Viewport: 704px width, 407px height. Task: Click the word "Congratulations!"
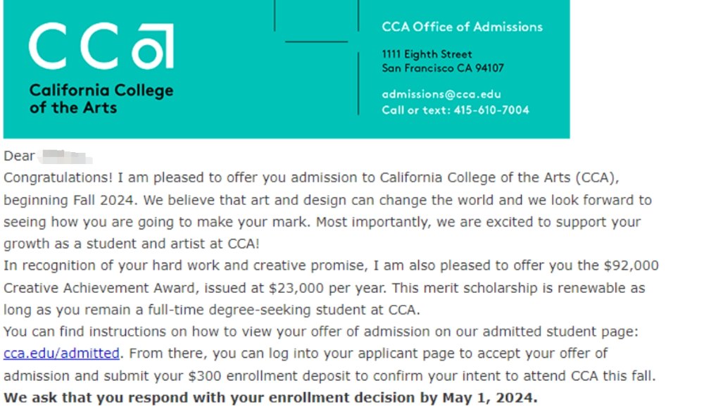(58, 177)
